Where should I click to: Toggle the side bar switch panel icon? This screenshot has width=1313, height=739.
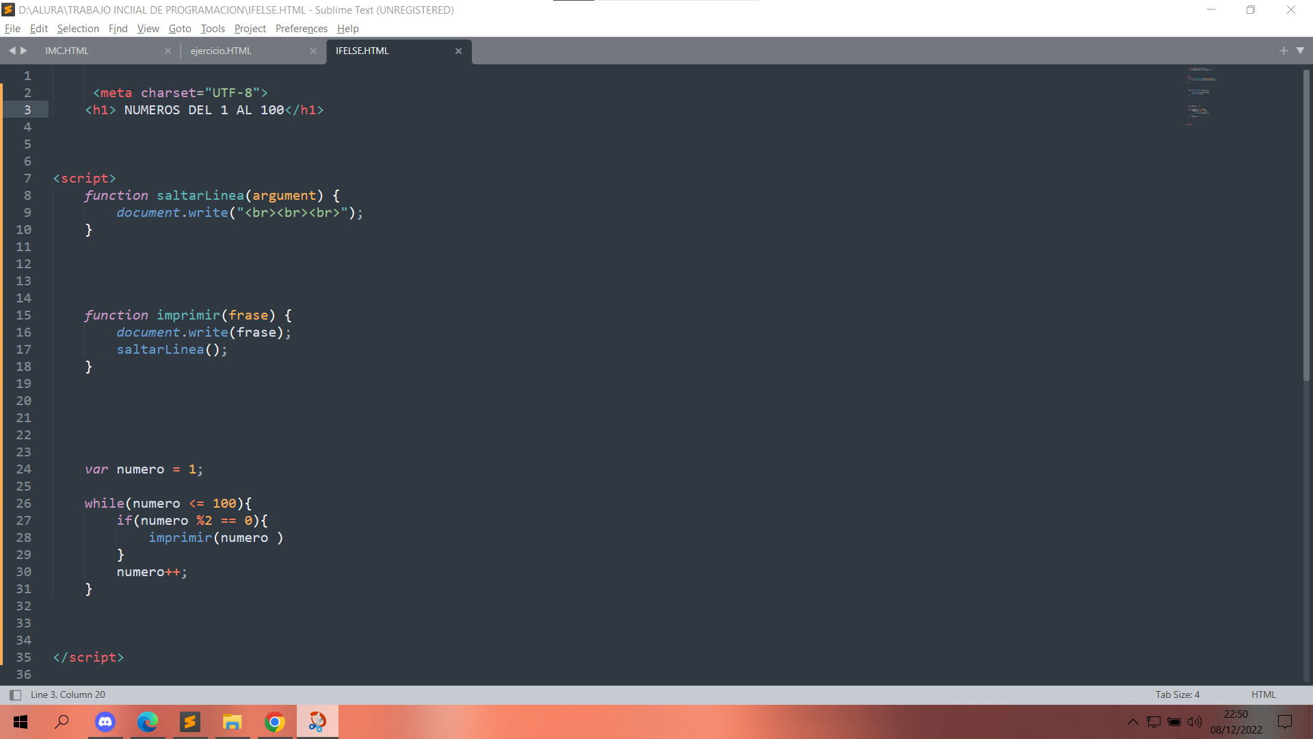coord(15,695)
